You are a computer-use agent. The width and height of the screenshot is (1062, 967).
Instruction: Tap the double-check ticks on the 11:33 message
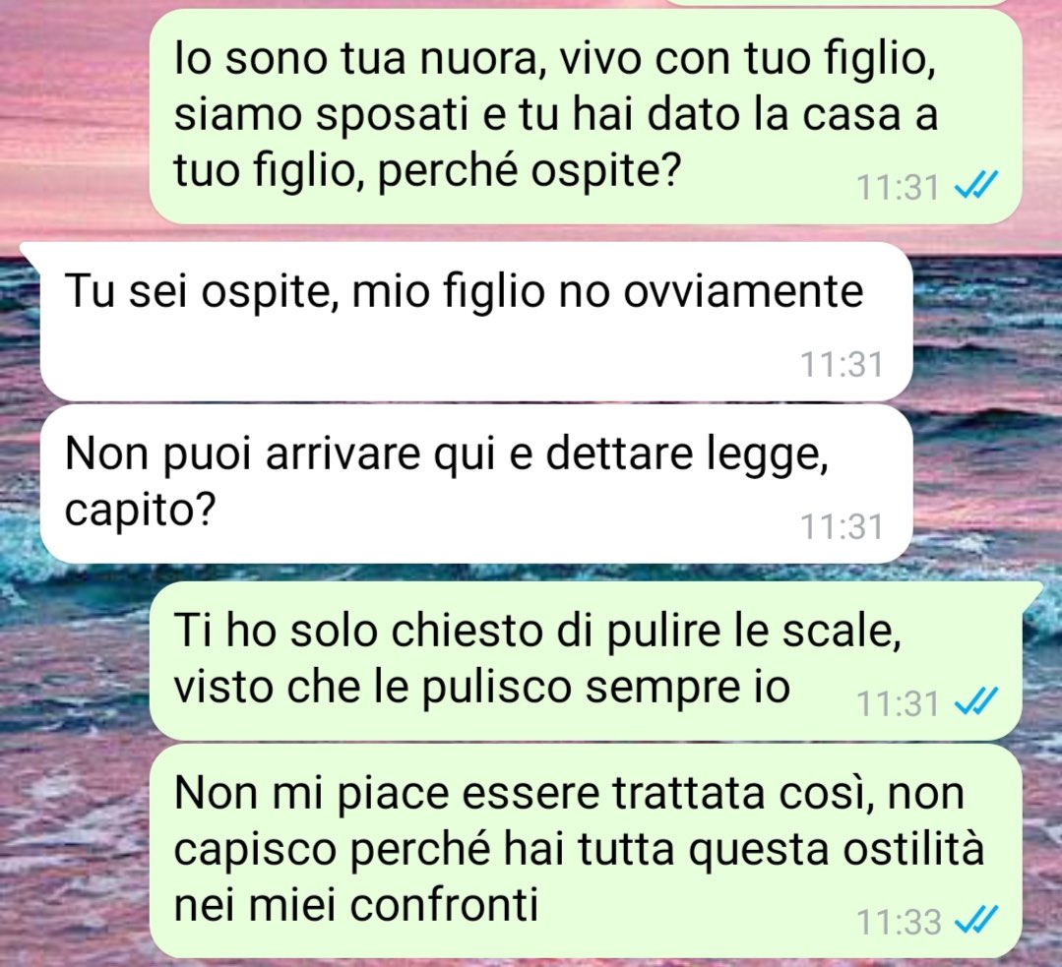tap(976, 920)
